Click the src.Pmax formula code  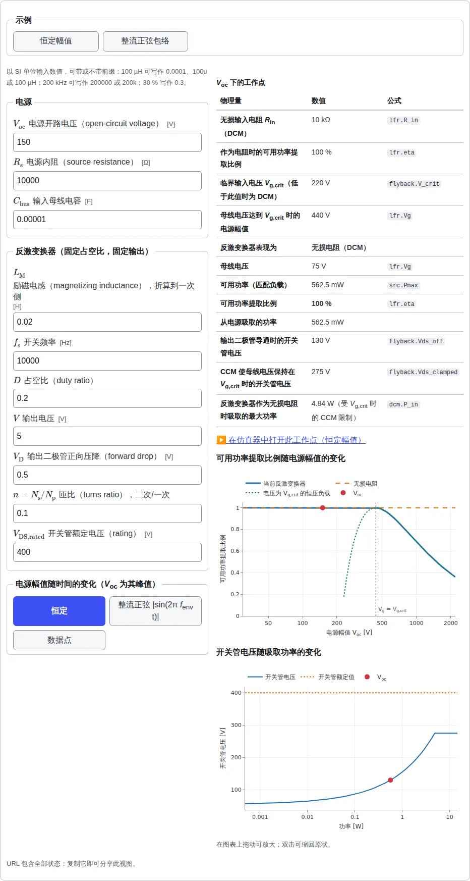pyautogui.click(x=403, y=285)
